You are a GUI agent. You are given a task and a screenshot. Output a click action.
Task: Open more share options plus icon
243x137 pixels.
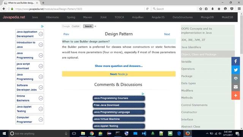click(x=235, y=96)
